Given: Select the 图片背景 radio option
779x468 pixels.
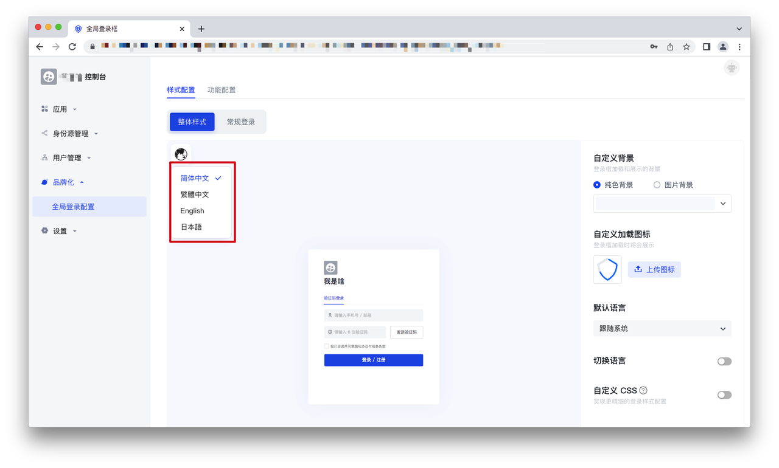Looking at the screenshot, I should point(657,185).
